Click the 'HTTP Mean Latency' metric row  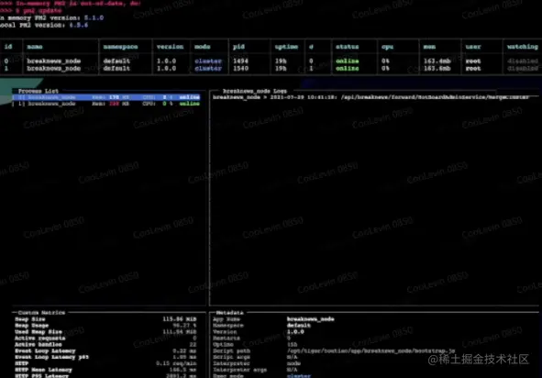pos(105,370)
